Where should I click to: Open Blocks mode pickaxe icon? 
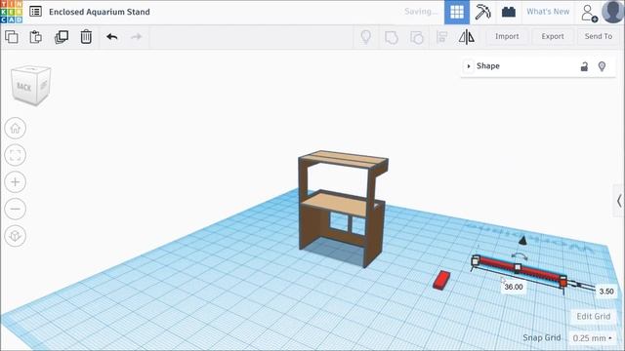click(482, 12)
